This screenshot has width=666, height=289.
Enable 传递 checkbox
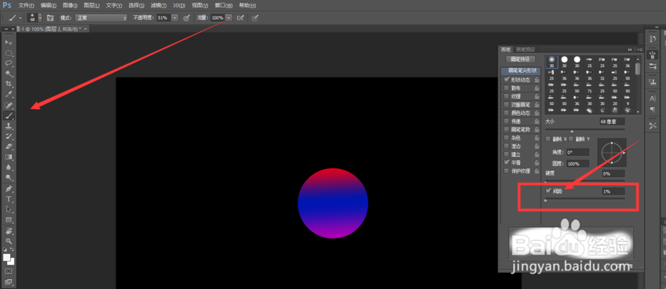[x=506, y=121]
